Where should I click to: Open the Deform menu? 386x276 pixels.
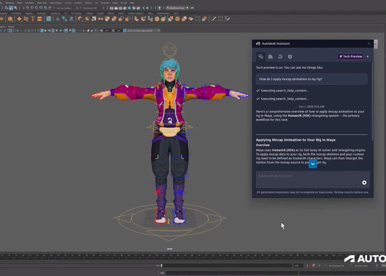[x=88, y=3]
